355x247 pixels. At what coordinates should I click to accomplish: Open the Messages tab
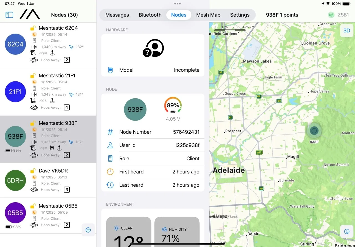(117, 15)
